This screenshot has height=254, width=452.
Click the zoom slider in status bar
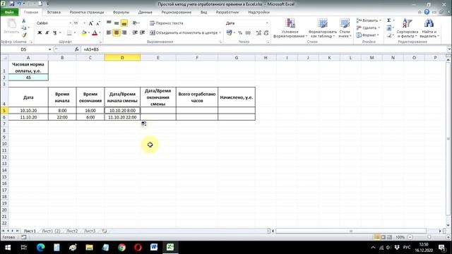[x=429, y=237]
